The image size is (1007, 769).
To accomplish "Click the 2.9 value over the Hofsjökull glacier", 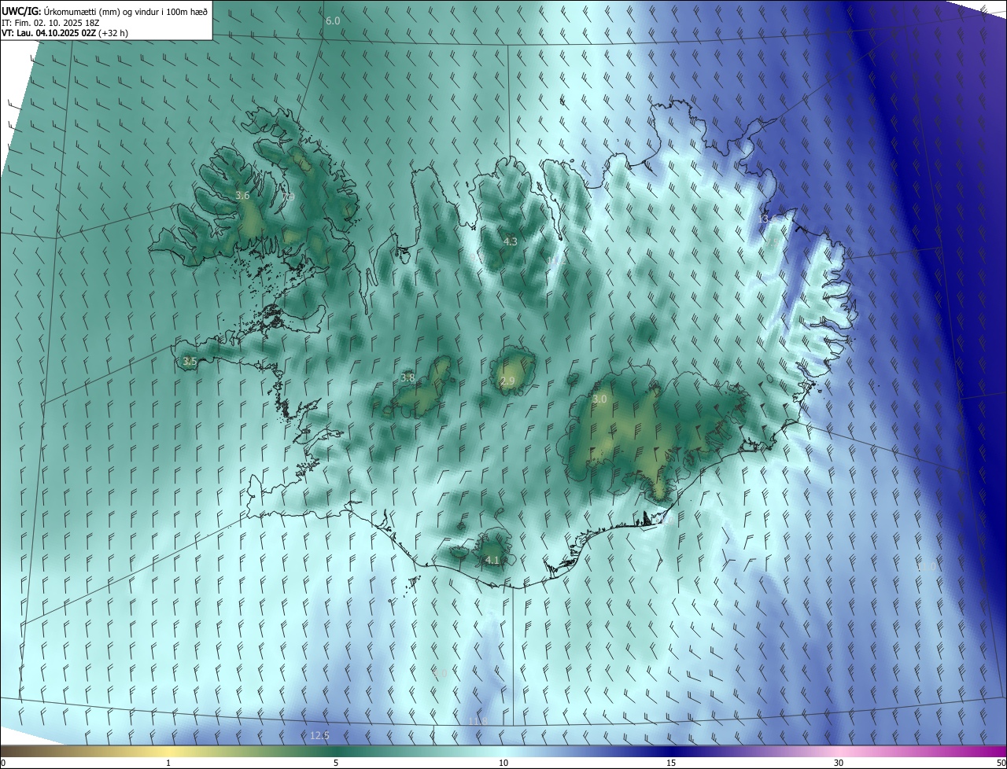I will click(x=507, y=381).
